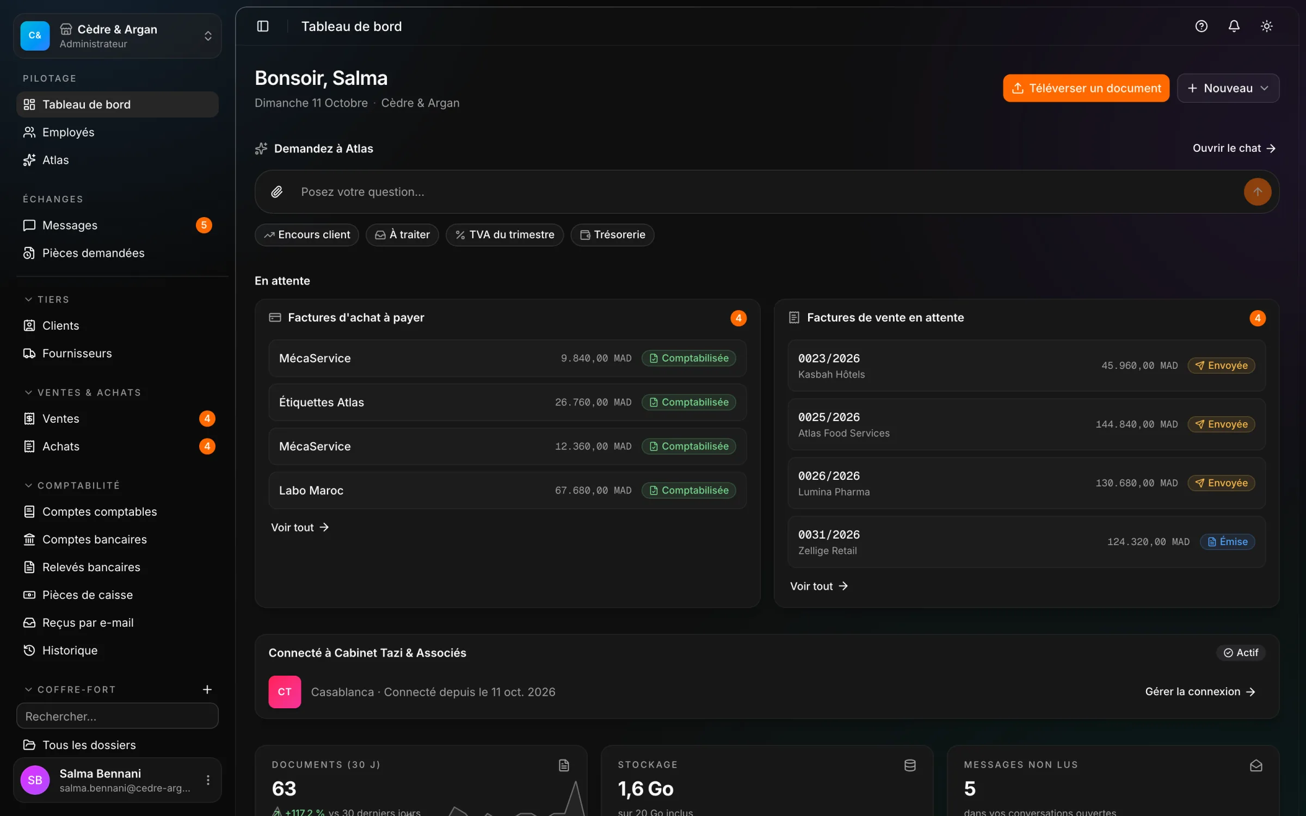Open Ventes section
Image resolution: width=1306 pixels, height=816 pixels.
[x=118, y=418]
